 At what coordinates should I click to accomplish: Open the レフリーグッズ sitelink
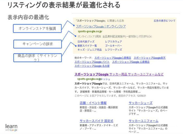click(113, 50)
